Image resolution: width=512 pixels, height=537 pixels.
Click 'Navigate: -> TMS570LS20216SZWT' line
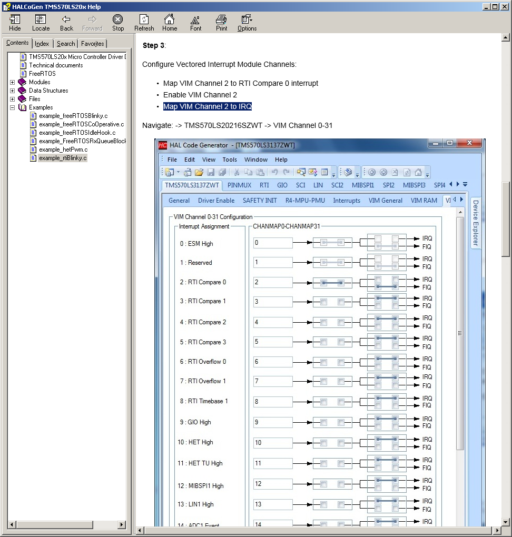tap(237, 125)
